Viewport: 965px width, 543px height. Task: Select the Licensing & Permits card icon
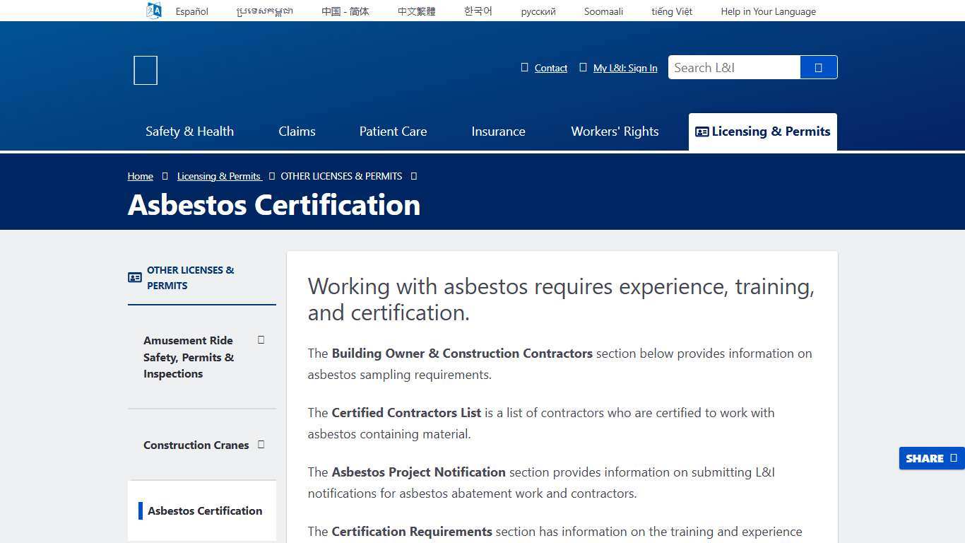[x=701, y=132]
